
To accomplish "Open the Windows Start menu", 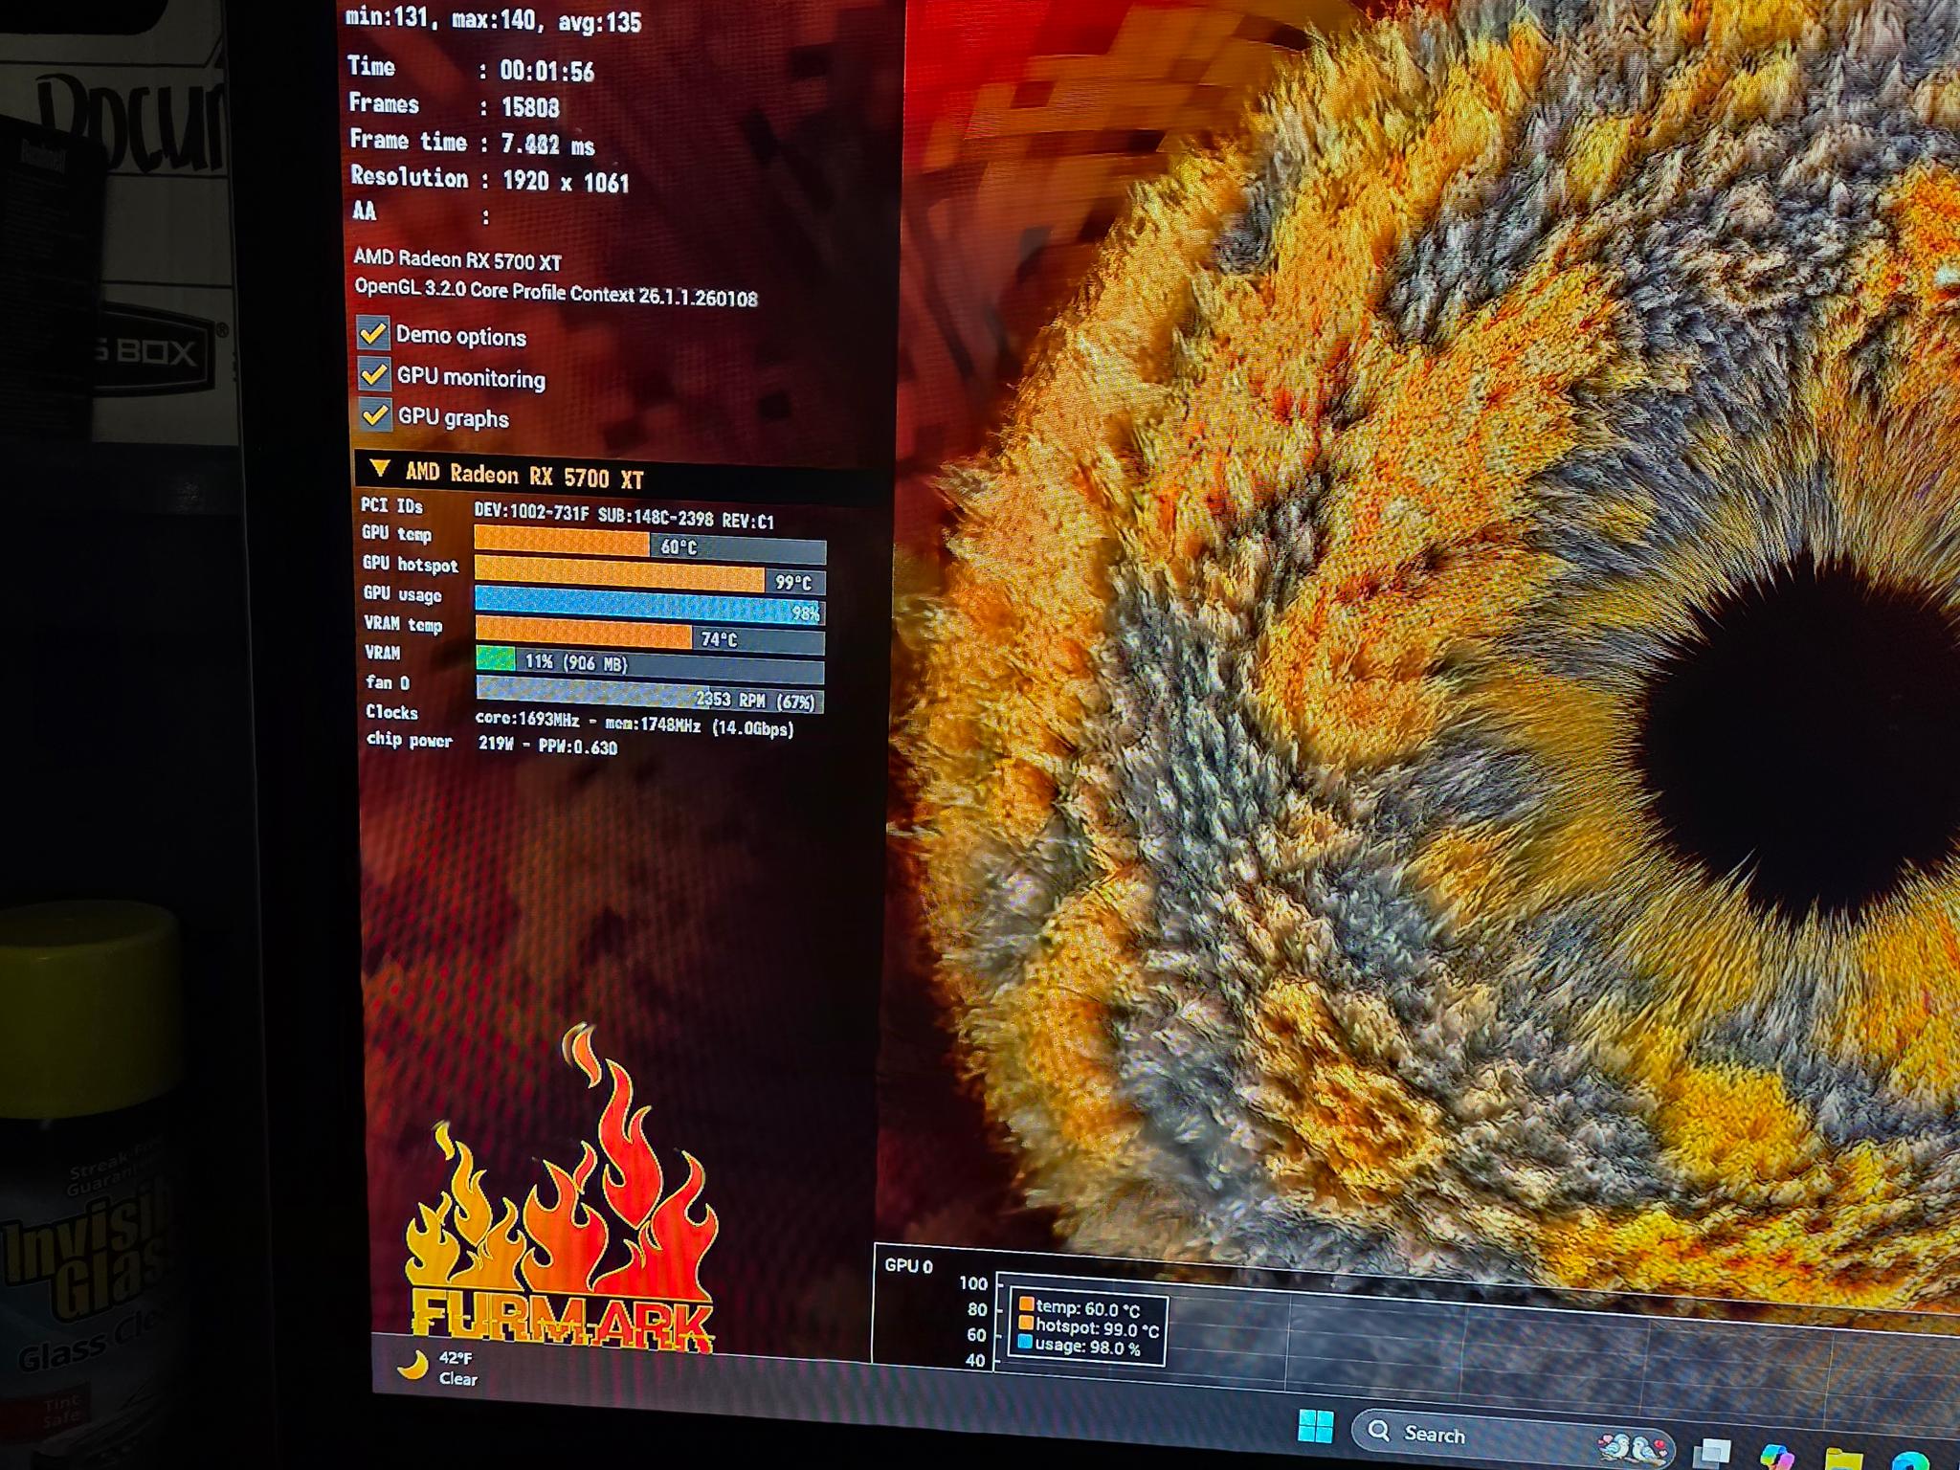I will coord(1315,1426).
